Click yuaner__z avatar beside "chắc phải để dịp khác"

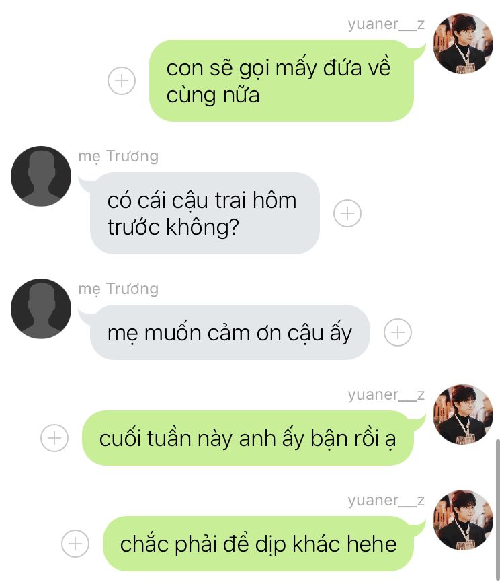tap(463, 520)
